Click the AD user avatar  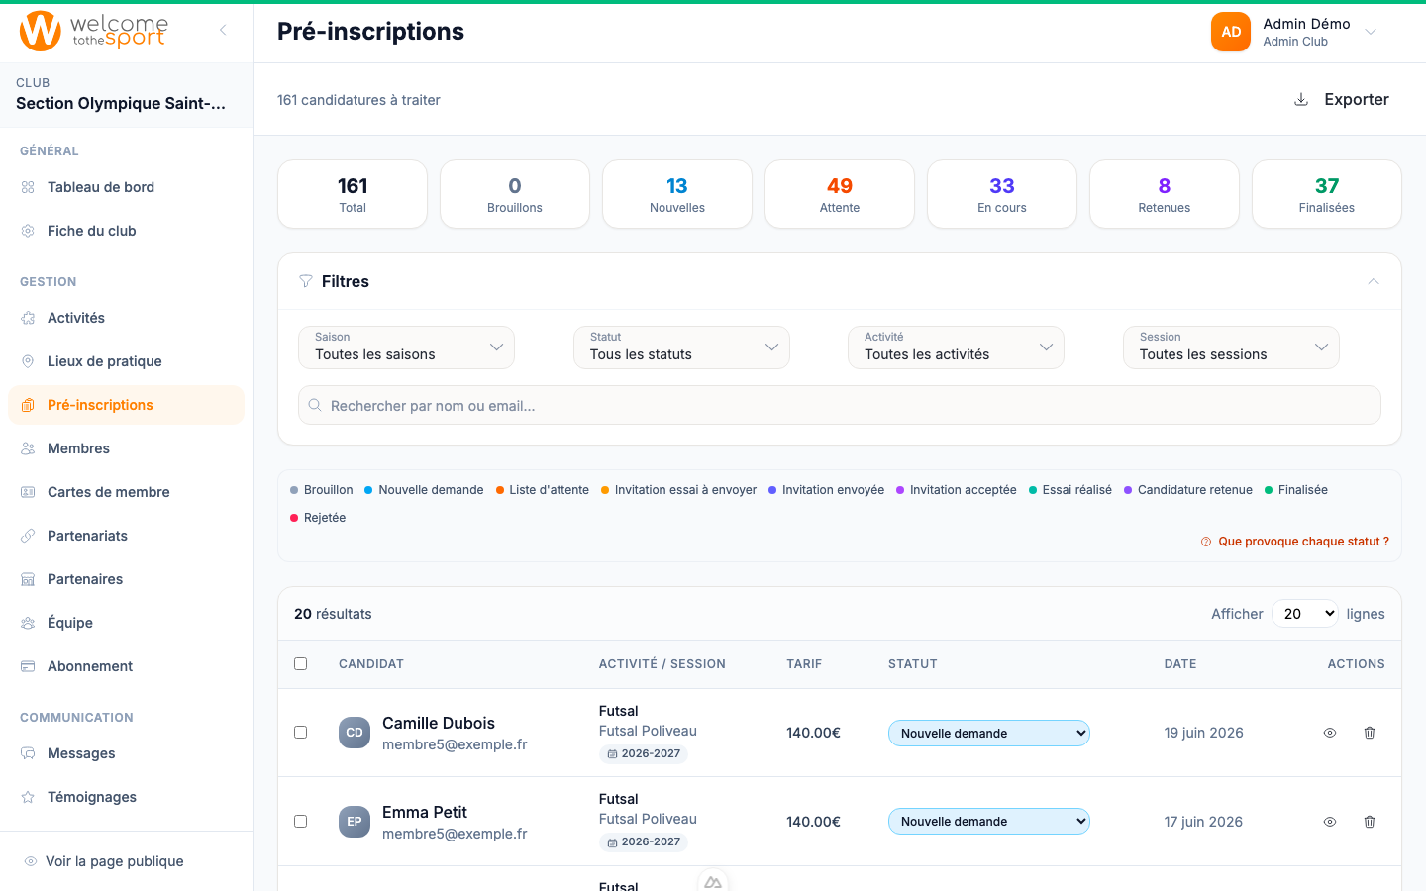point(1231,32)
